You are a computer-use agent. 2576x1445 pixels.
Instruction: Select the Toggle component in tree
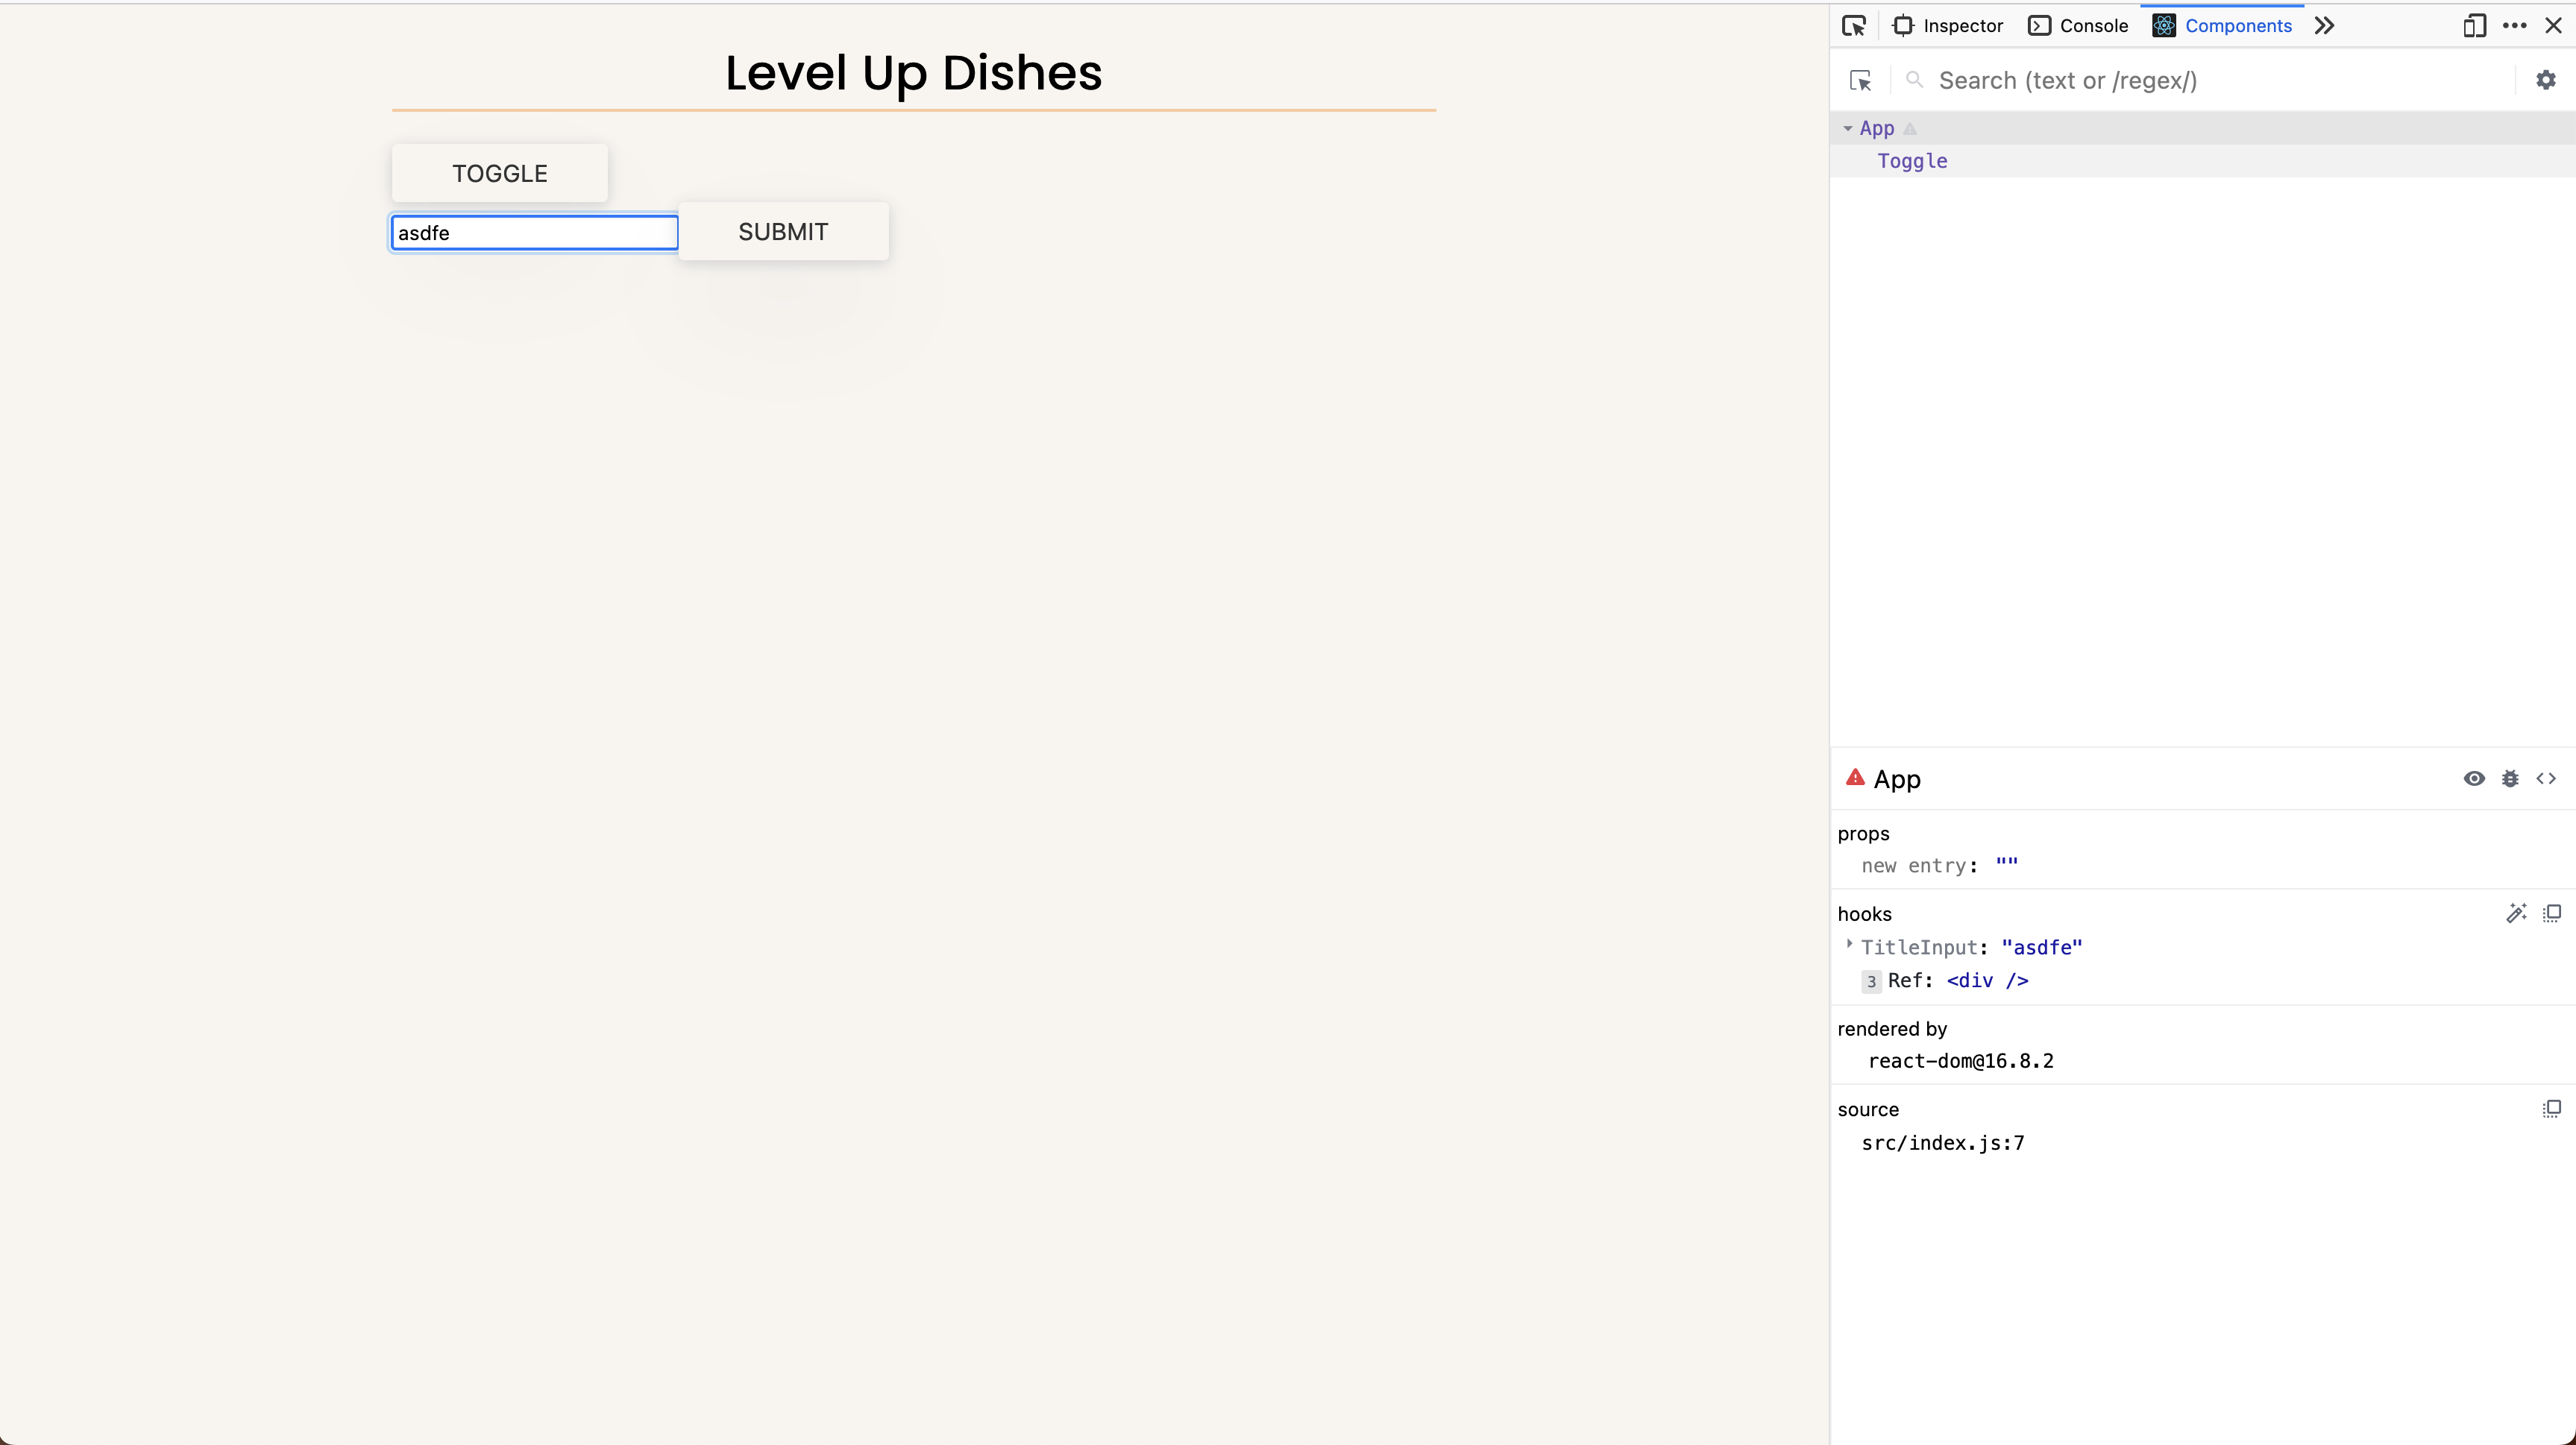(1912, 161)
